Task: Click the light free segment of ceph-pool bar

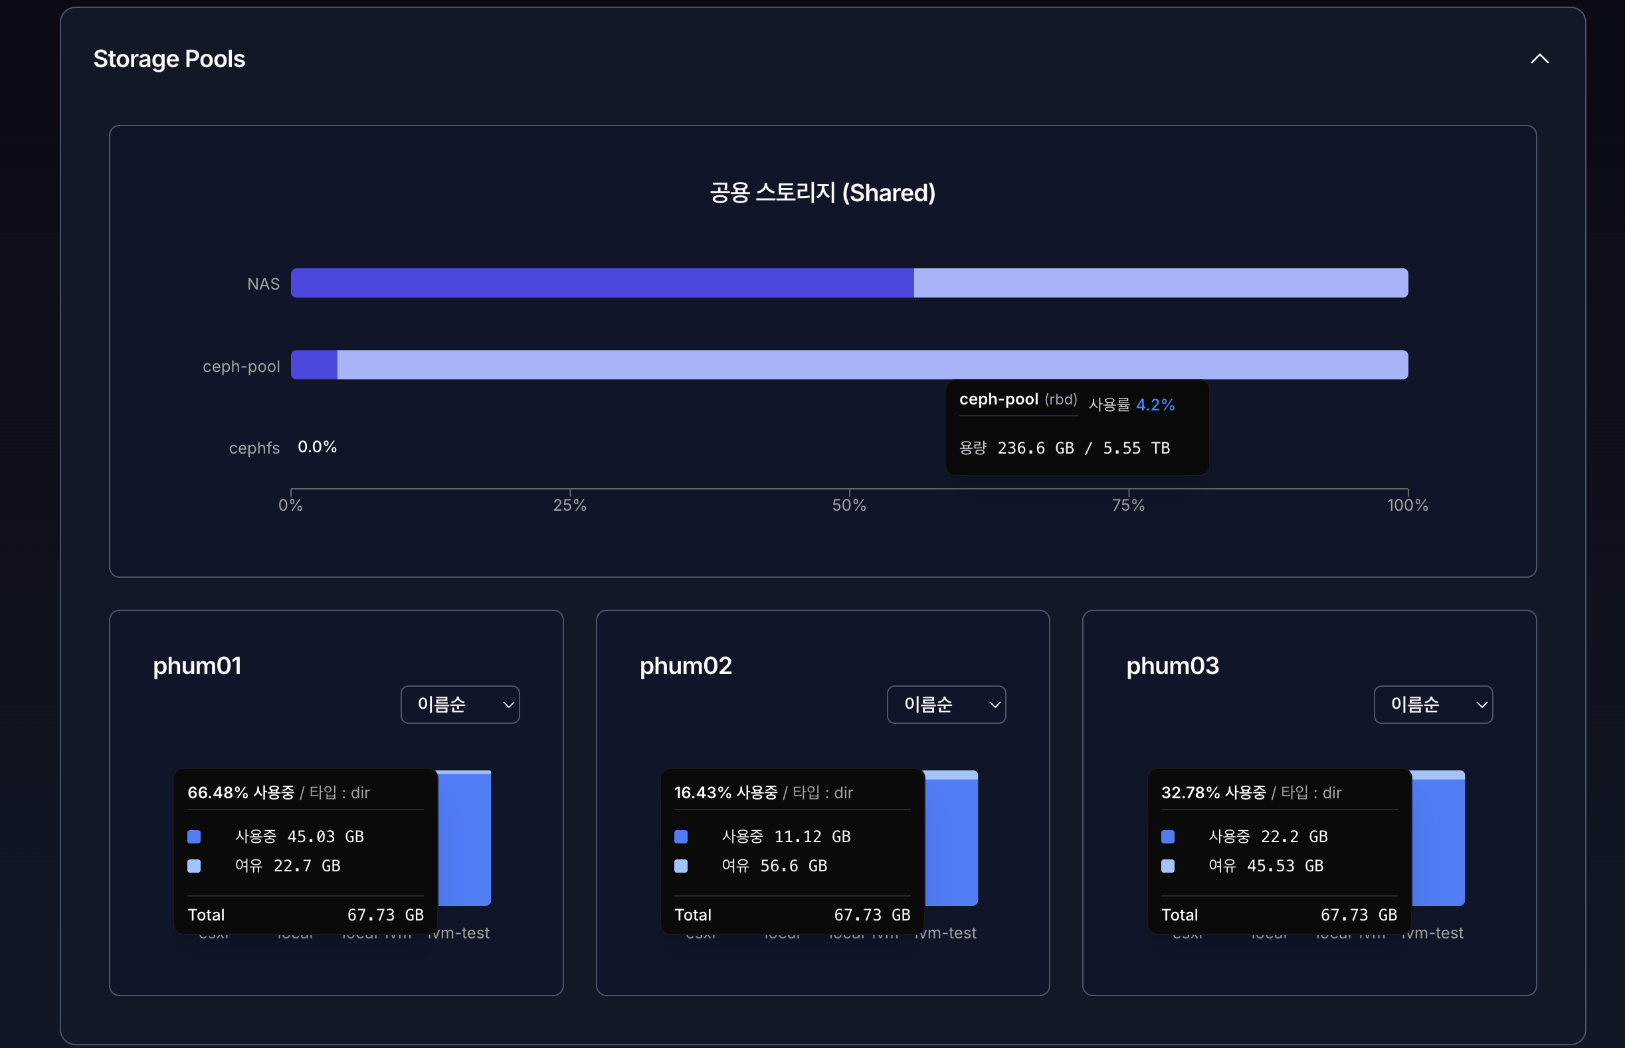Action: tap(749, 365)
